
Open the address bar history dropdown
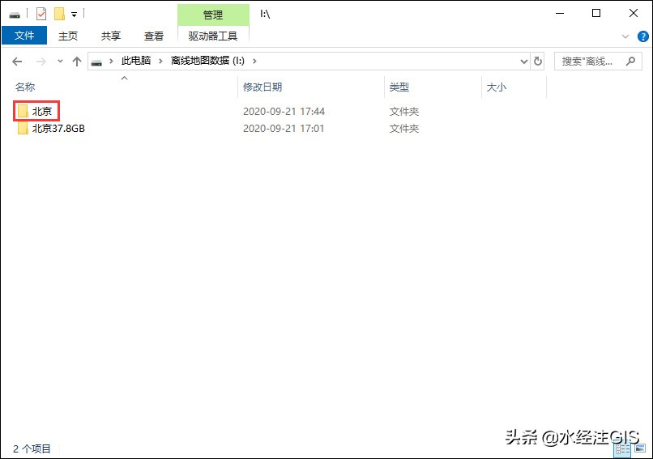pyautogui.click(x=524, y=62)
